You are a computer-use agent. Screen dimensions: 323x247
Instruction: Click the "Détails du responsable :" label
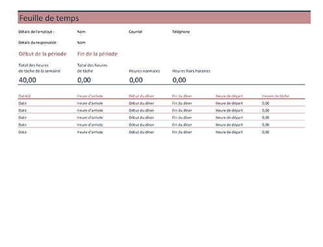38,43
